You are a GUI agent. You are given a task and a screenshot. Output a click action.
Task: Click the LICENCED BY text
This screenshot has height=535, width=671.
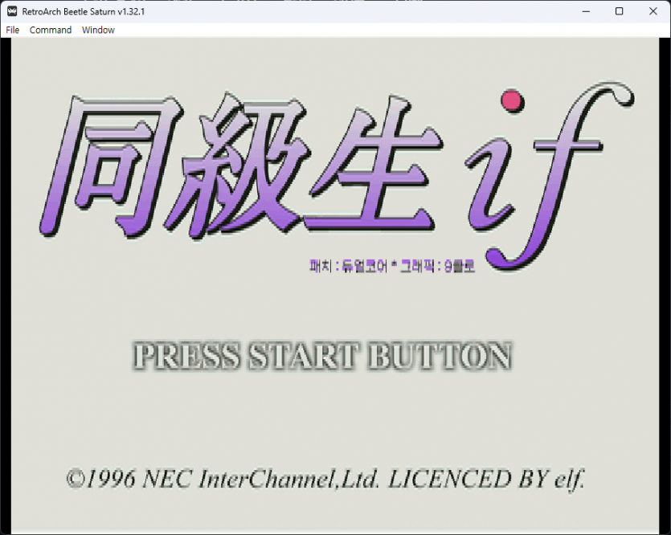(468, 479)
